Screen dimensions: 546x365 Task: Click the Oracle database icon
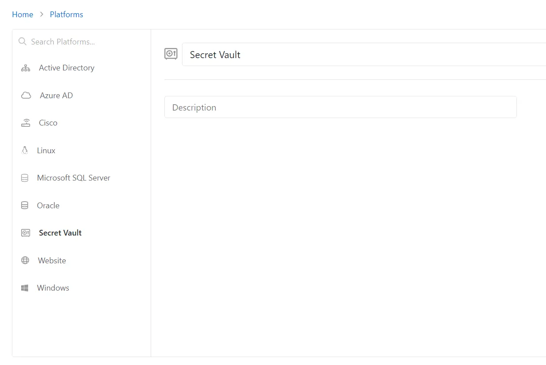click(25, 206)
